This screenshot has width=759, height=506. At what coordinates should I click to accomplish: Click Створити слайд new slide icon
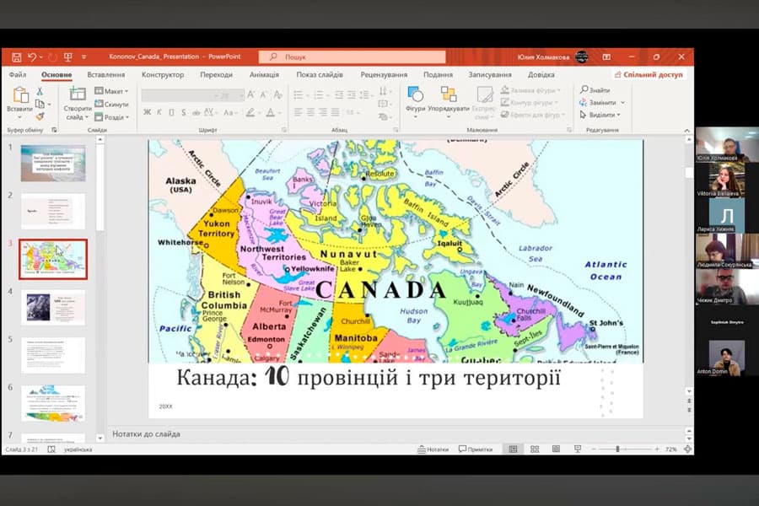(78, 94)
